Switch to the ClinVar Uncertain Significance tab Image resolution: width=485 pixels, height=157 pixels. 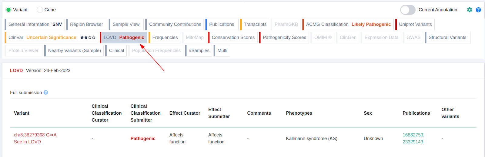[x=42, y=38]
